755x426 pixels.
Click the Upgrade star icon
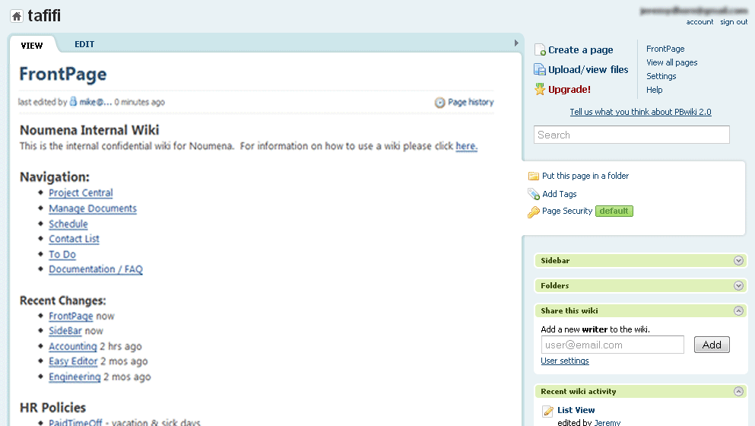click(x=540, y=89)
